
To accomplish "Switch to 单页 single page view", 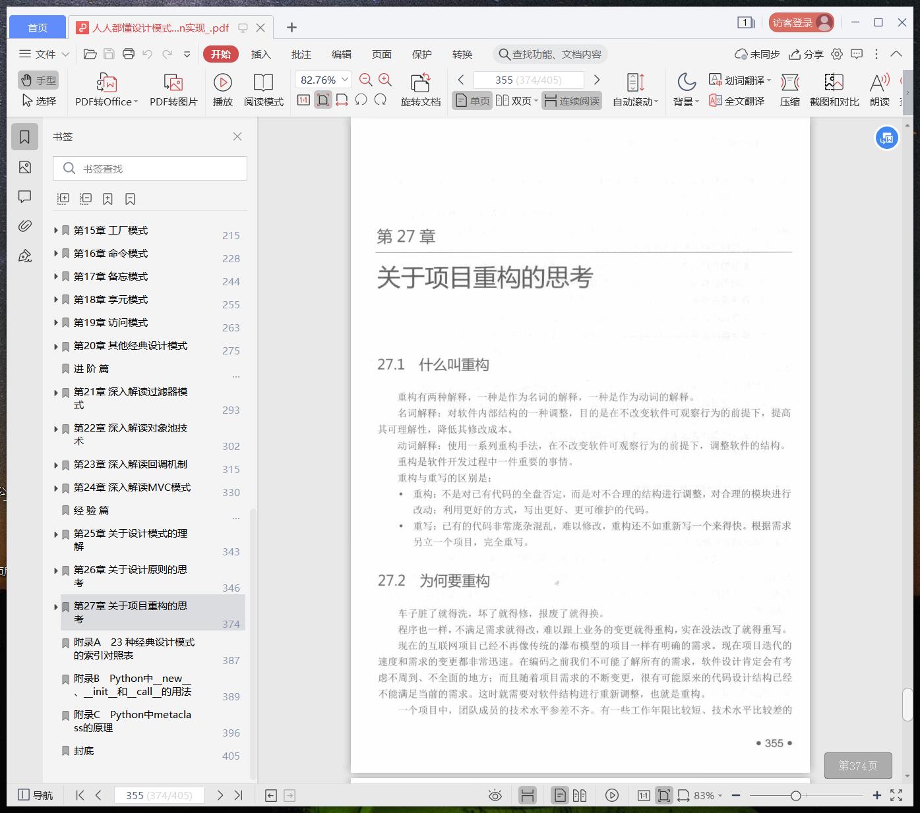I will (472, 101).
